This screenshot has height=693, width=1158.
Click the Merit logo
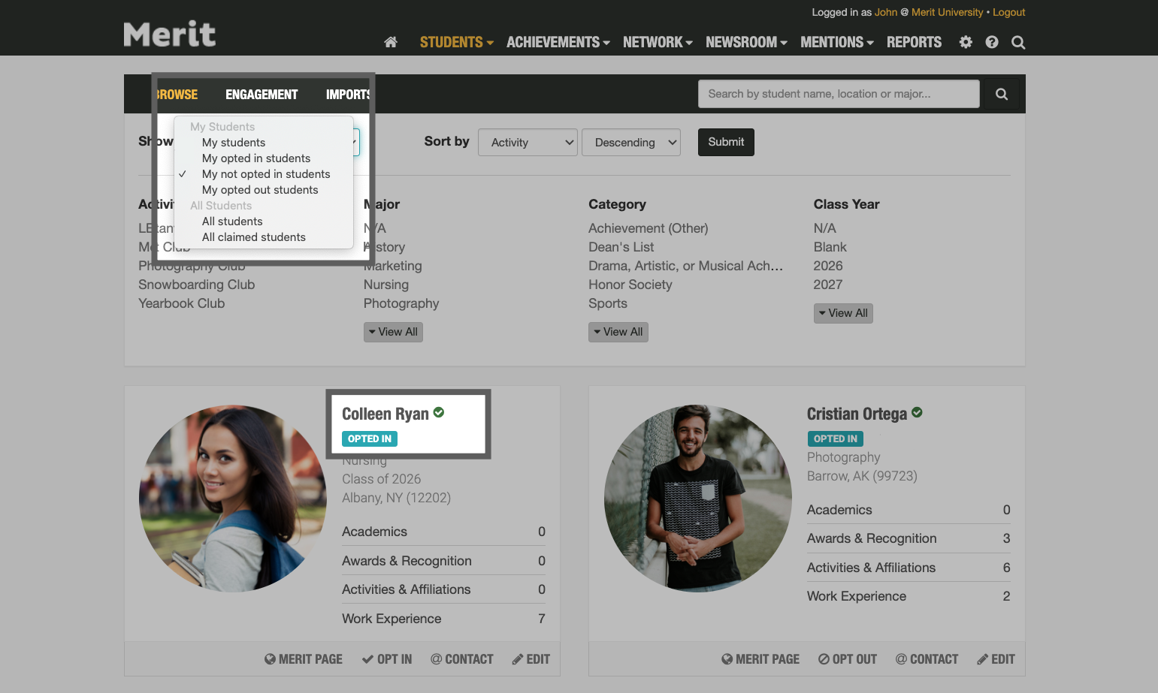click(169, 33)
